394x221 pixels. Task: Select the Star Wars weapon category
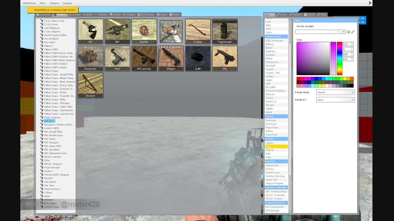tap(49, 185)
